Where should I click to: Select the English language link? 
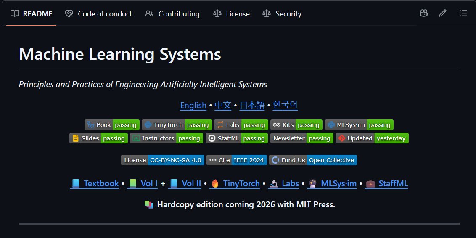point(193,106)
